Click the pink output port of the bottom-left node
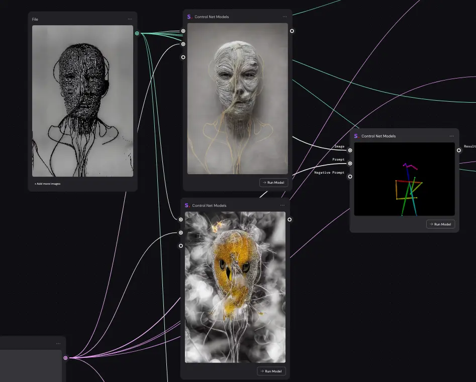476x382 pixels. pyautogui.click(x=65, y=358)
